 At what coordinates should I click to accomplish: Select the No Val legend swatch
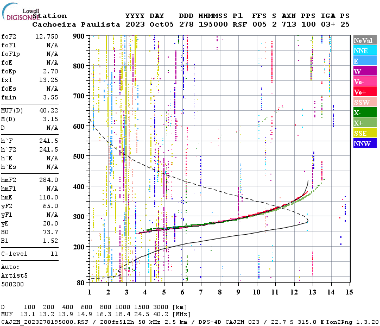[x=365, y=40]
